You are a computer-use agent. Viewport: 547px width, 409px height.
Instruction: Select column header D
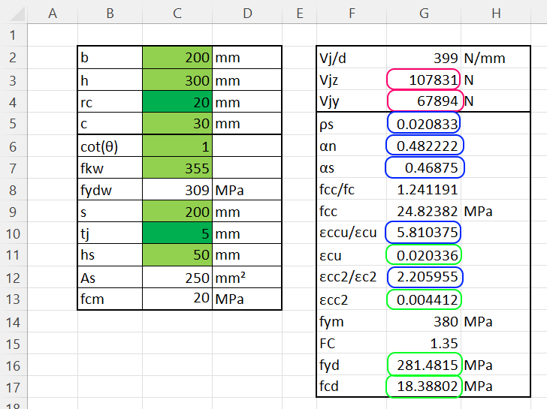coord(247,14)
